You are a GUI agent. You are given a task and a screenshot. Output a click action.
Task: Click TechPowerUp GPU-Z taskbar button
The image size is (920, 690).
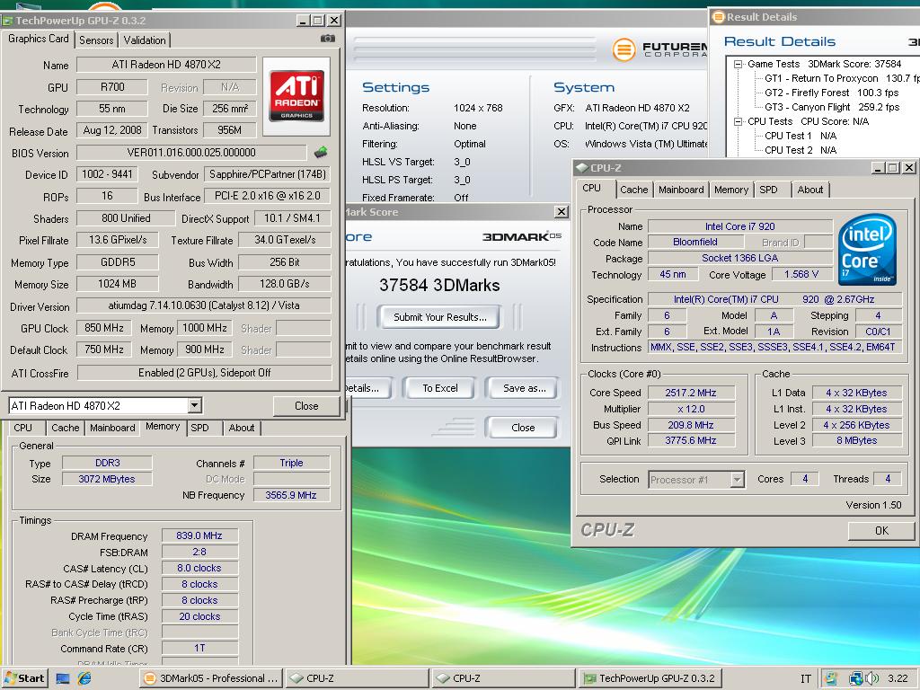(x=650, y=678)
